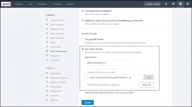Open the mail envelope icon

coord(173,4)
